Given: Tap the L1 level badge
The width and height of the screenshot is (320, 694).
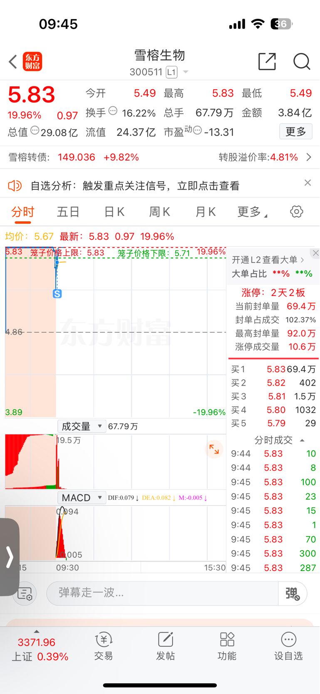Looking at the screenshot, I should 171,72.
